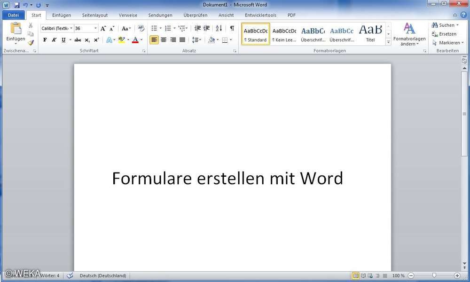Viewport: 470px width, 282px height.
Task: Select the red font color swatch
Action: point(135,39)
